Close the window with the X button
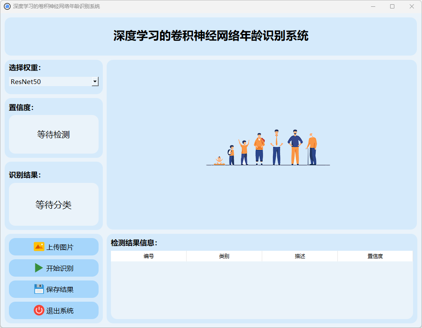The height and width of the screenshot is (328, 422). tap(411, 6)
